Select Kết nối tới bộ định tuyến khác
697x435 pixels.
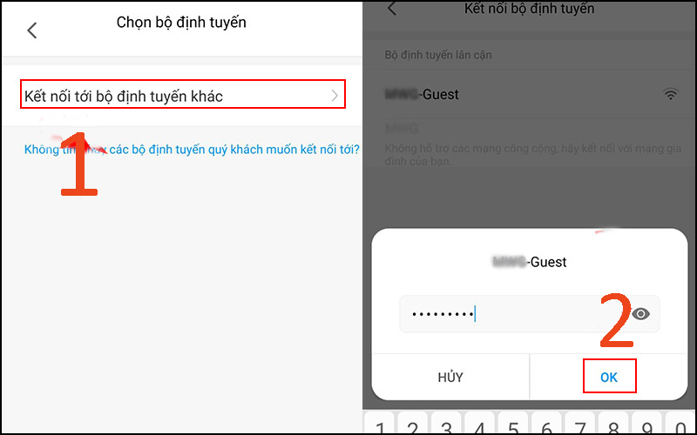(183, 94)
